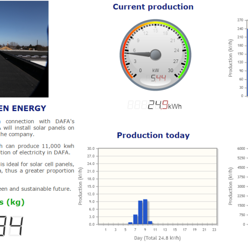248x248 pixels.
Task: Click the large 7-segment kg counter digits
Action: (x=11, y=226)
